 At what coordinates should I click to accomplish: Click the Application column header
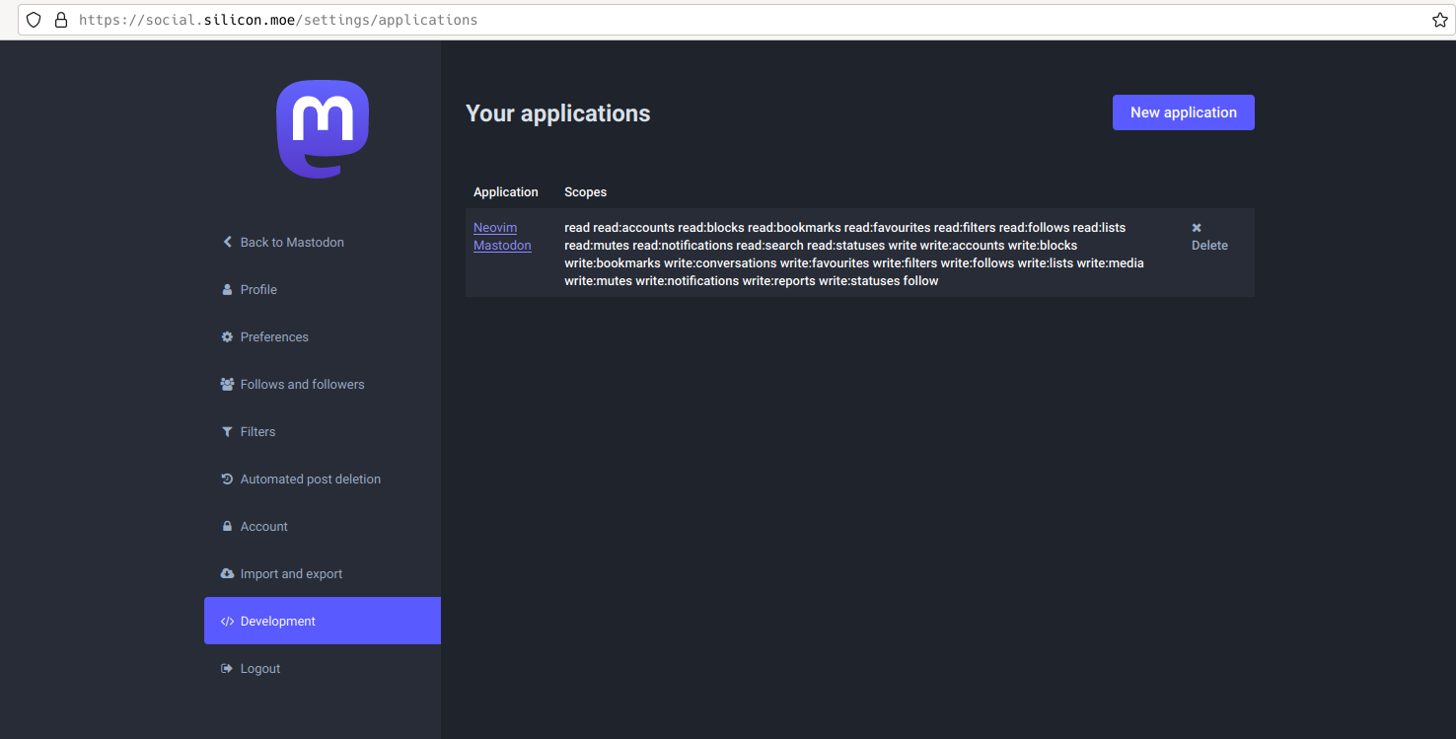pos(506,192)
